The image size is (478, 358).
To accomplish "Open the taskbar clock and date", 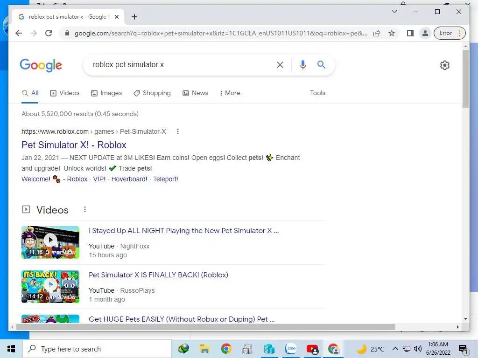I will coord(438,349).
